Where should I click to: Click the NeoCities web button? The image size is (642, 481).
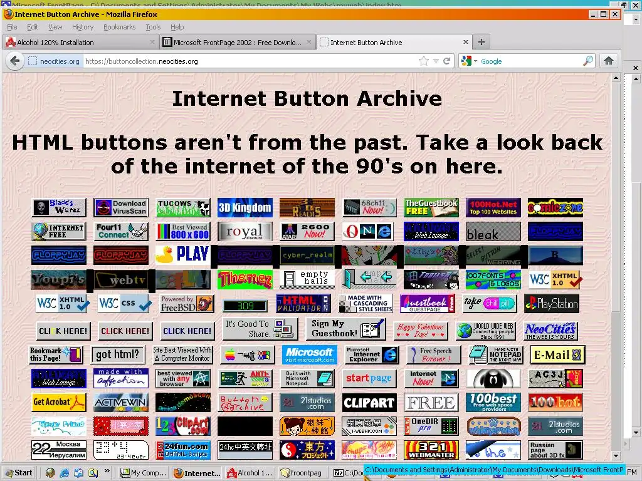coord(550,331)
